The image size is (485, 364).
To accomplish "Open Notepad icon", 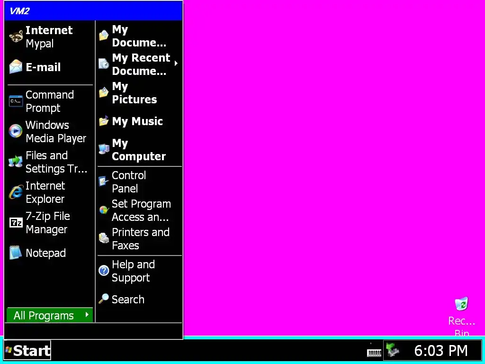I will tap(16, 253).
